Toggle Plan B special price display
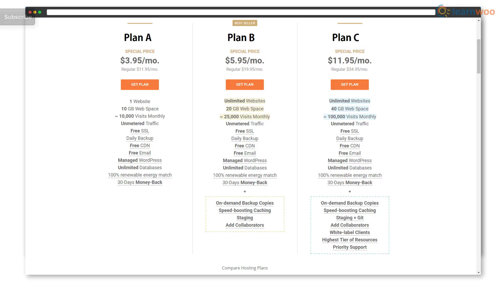The image size is (501, 282). coord(245,51)
